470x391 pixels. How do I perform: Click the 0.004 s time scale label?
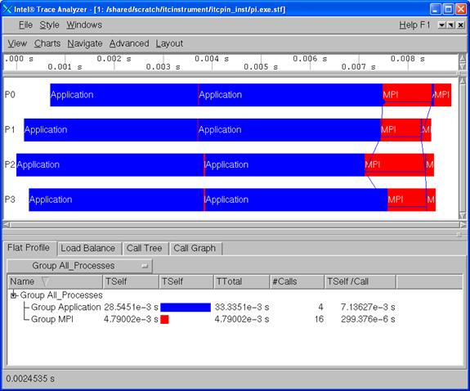coord(212,59)
